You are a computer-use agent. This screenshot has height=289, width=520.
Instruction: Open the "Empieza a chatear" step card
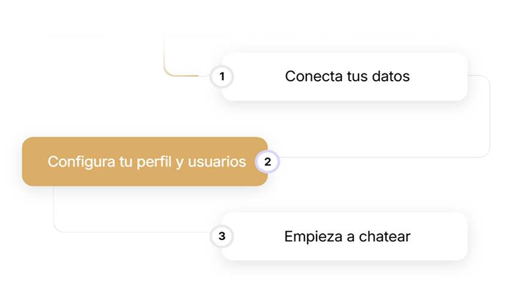pos(347,236)
